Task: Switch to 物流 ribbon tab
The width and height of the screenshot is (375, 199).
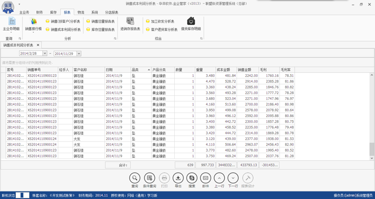Action: tap(81, 12)
